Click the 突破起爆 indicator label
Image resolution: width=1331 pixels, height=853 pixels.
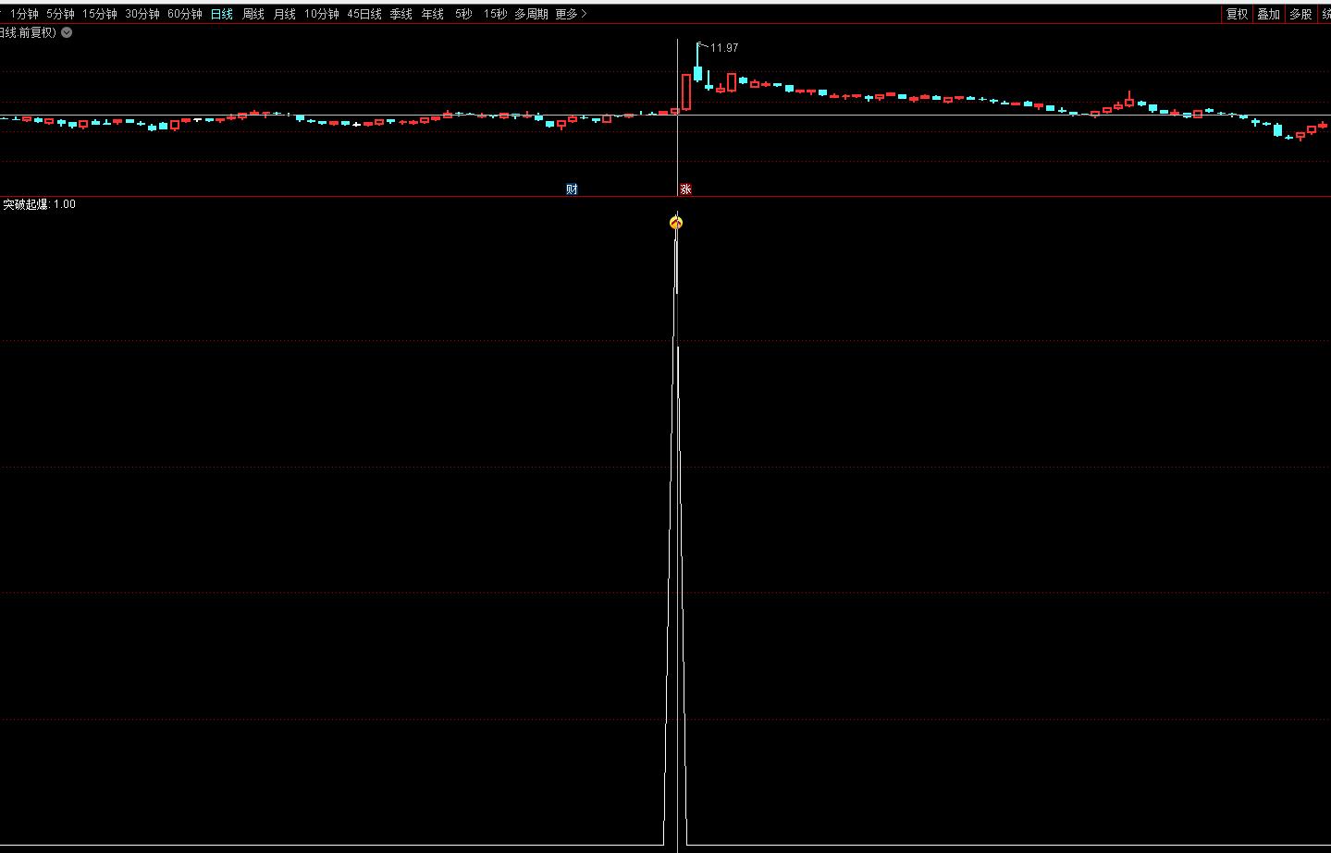(25, 204)
